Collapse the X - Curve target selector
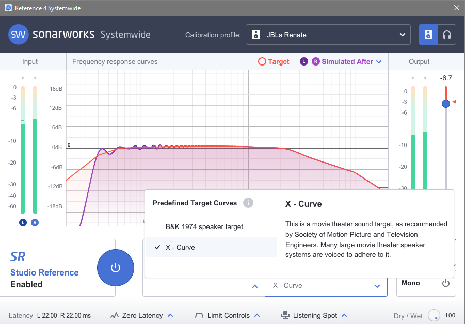465x324 pixels. pyautogui.click(x=376, y=286)
